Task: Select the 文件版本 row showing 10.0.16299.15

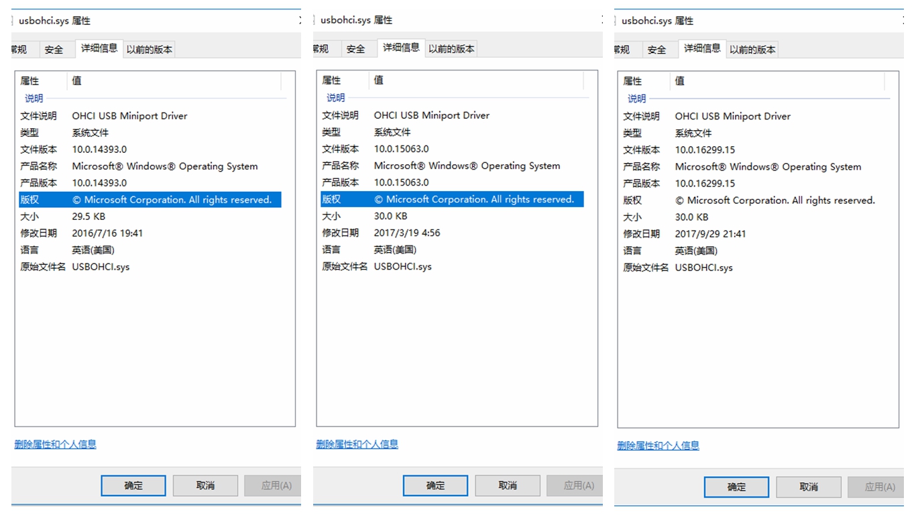Action: point(753,150)
